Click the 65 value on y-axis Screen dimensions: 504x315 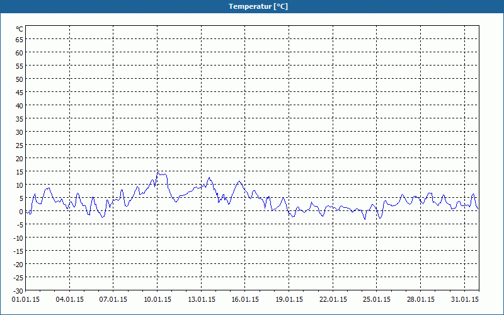point(19,39)
